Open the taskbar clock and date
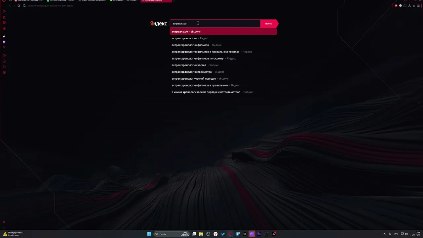Viewport: 423px width, 238px height. 415,234
